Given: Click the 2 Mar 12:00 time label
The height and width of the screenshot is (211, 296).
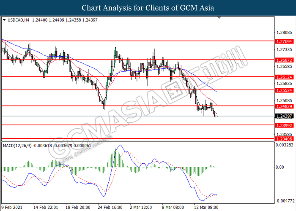Looking at the screenshot, I should click(140, 207).
